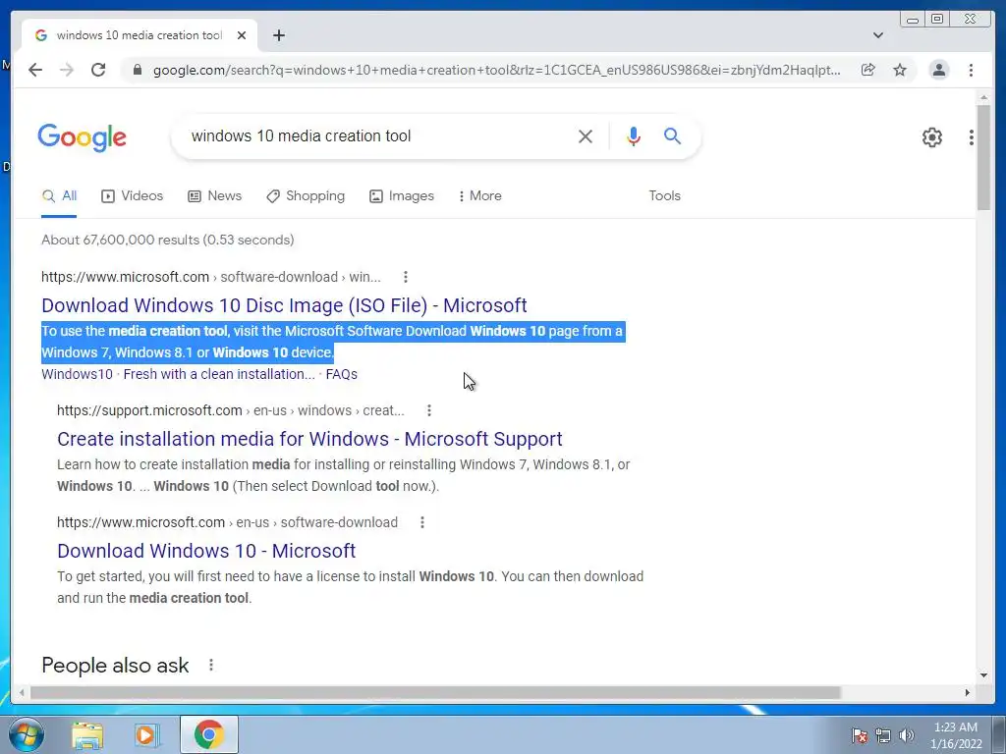The width and height of the screenshot is (1006, 754).
Task: Open options for the software-download › win... result
Action: 406,277
